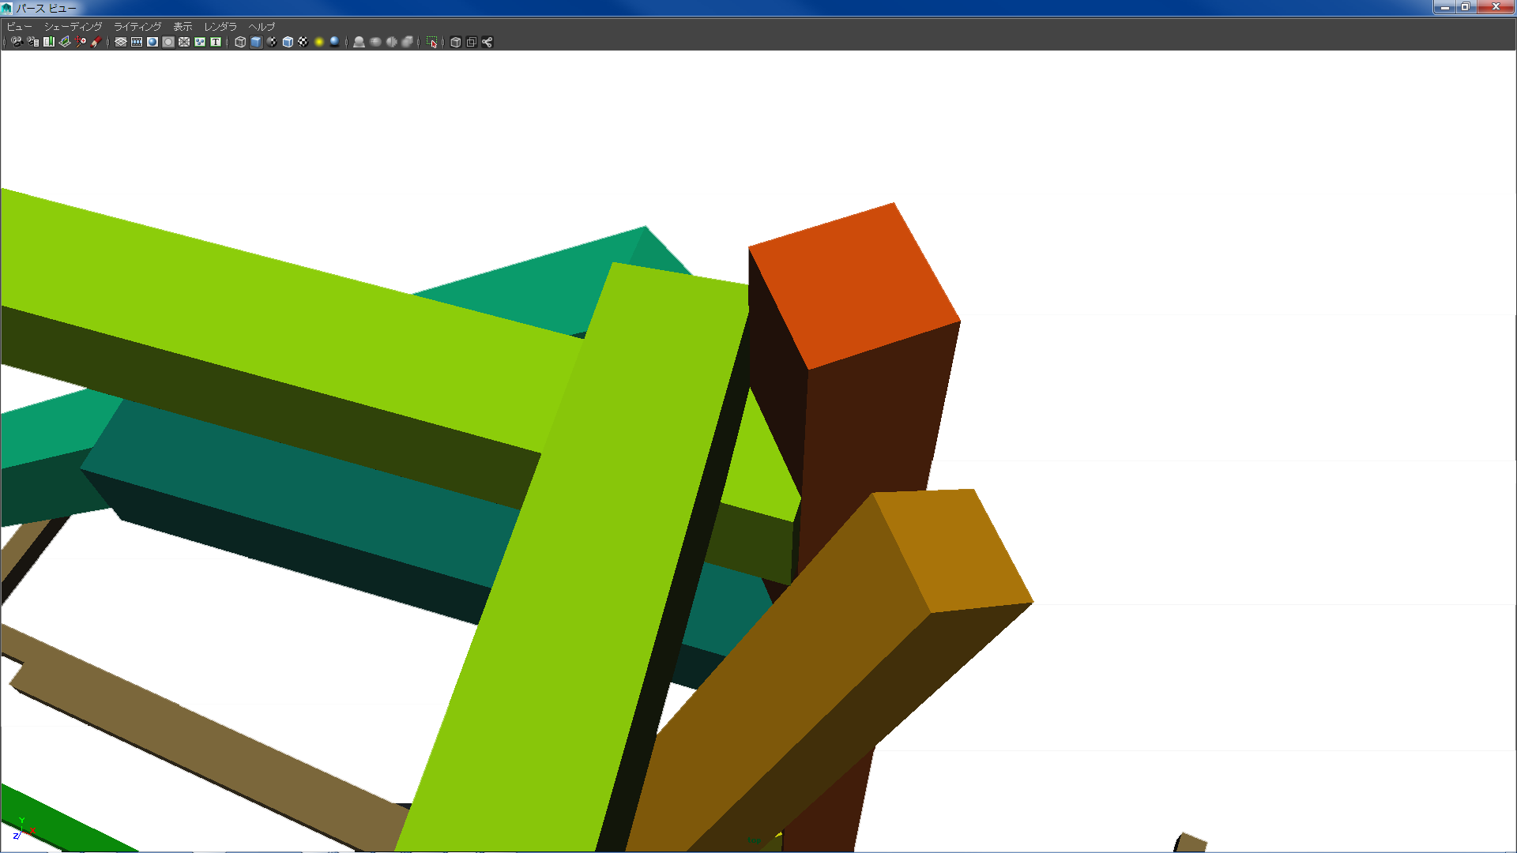Expand the 表示 menu
1517x853 pixels.
point(183,26)
